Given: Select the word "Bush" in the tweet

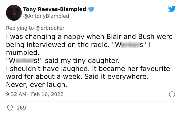Looking at the screenshot, I should click(x=146, y=37).
